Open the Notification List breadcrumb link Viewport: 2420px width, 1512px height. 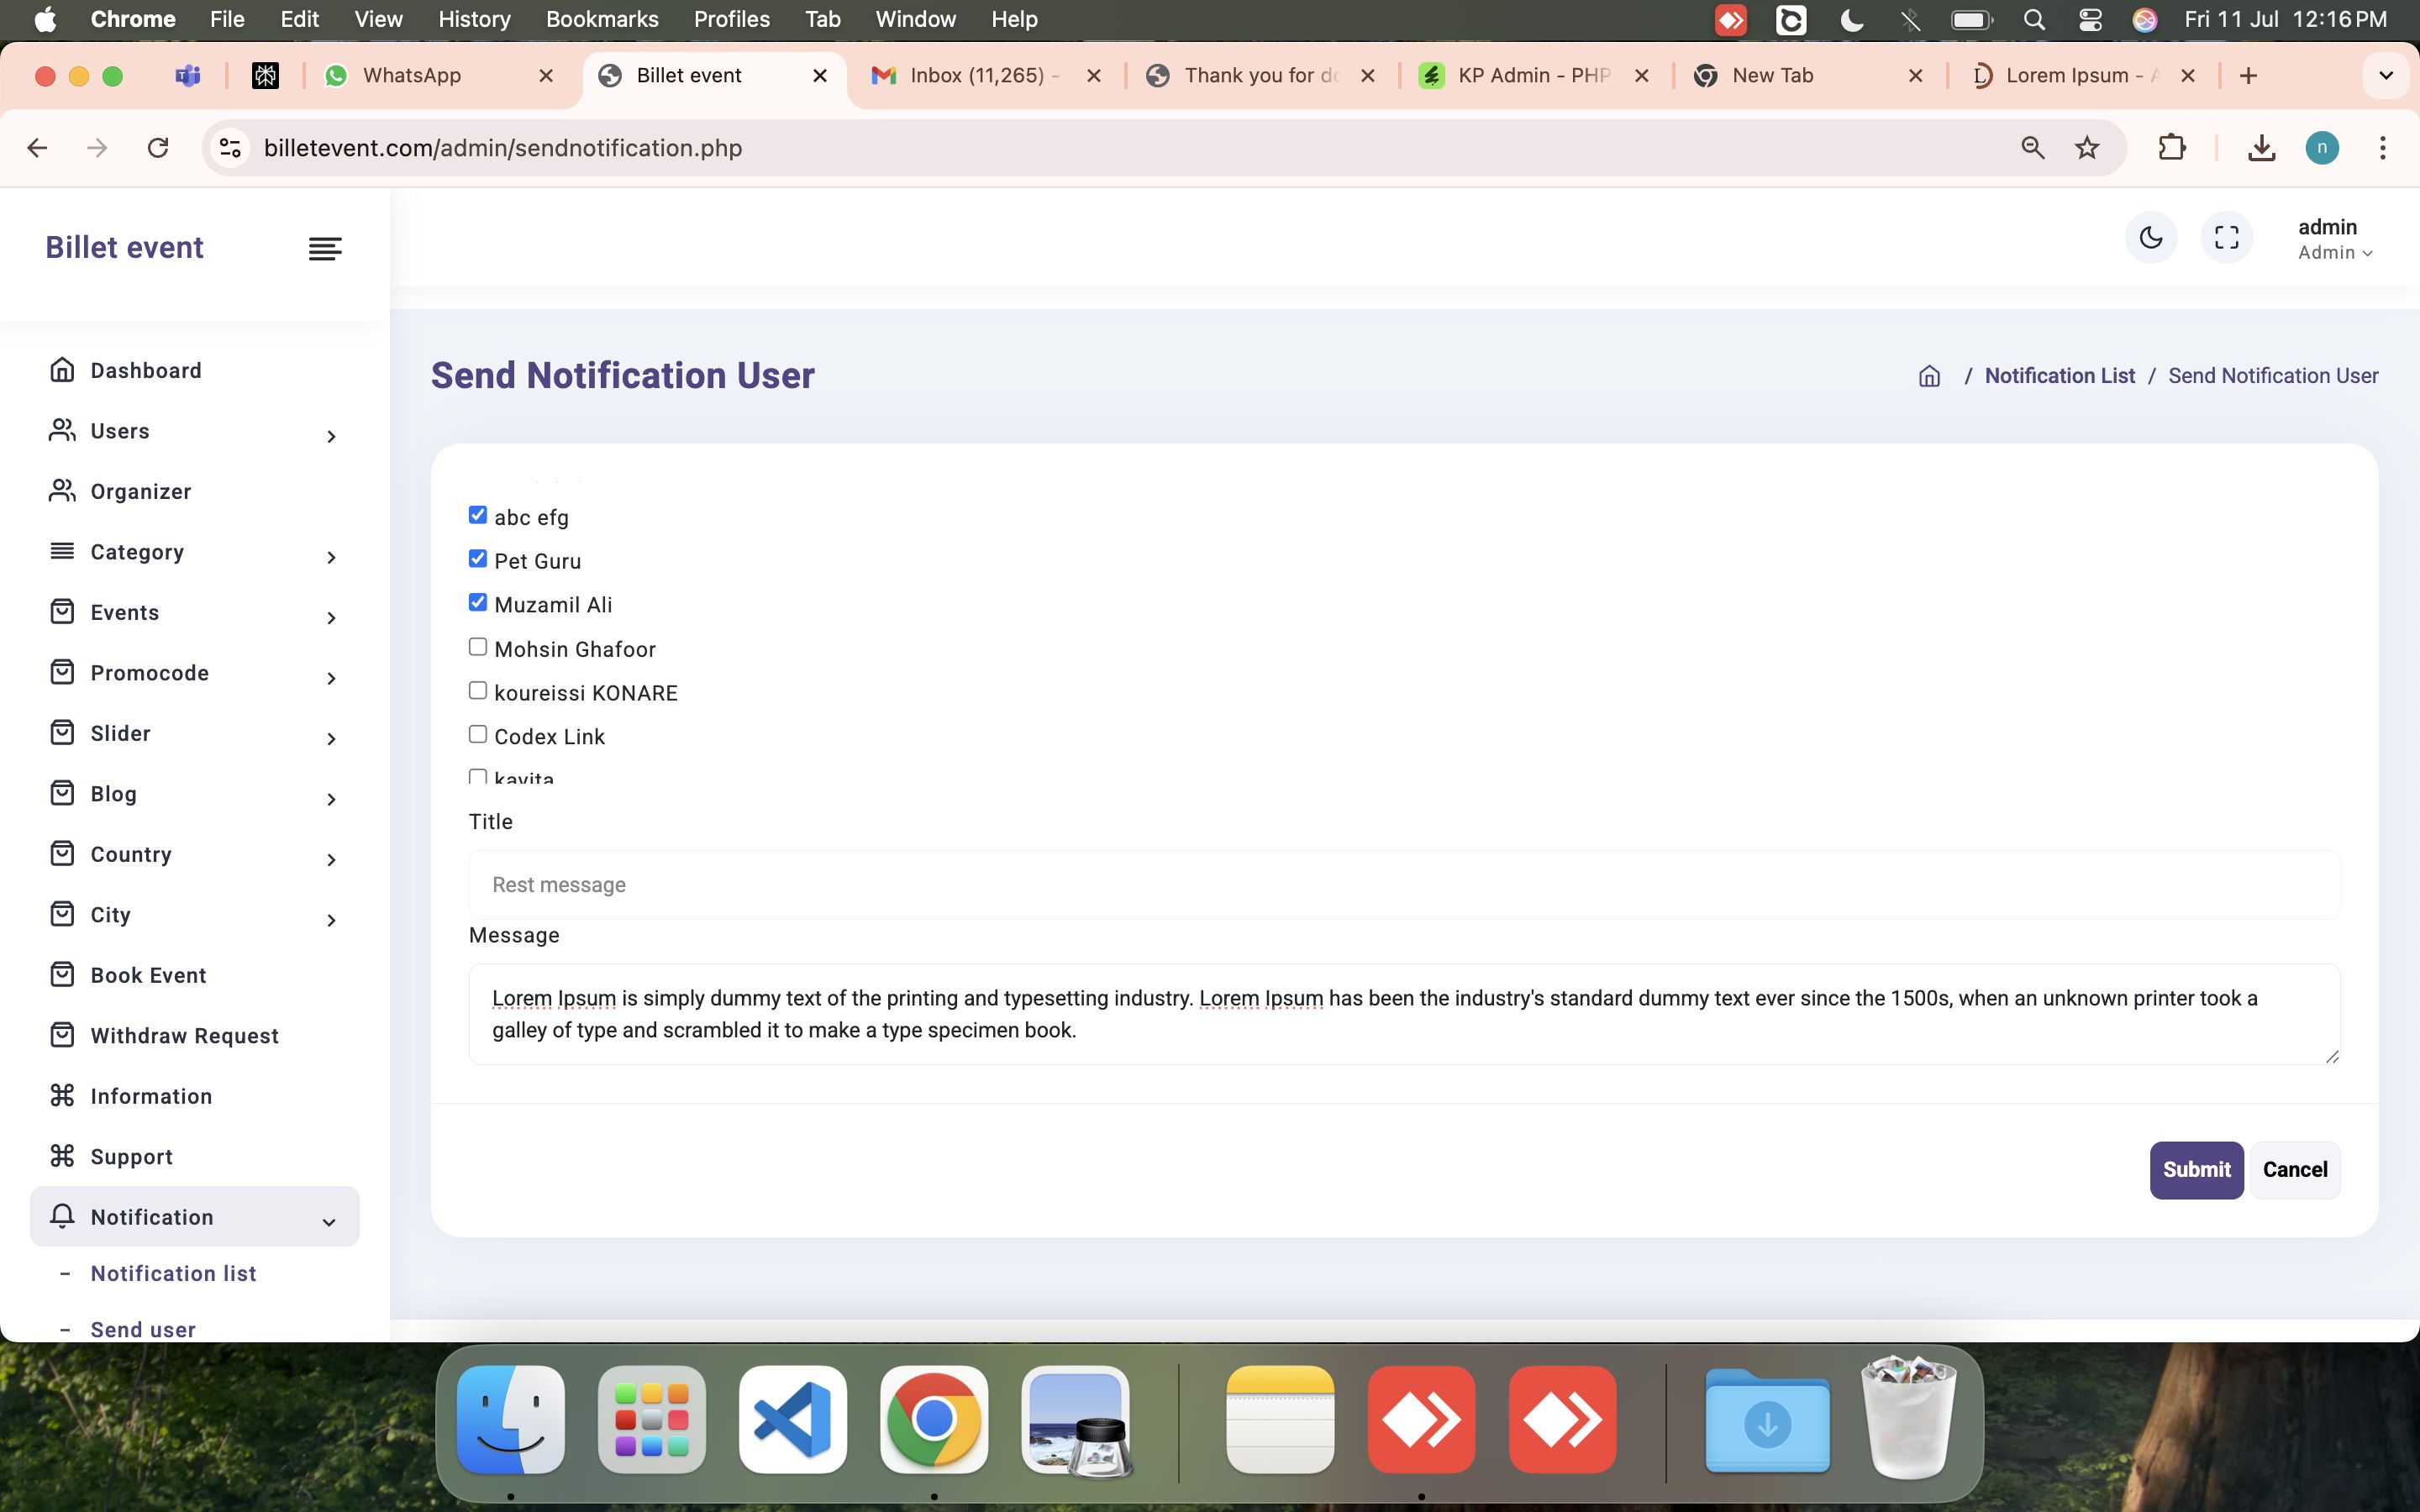click(2059, 376)
